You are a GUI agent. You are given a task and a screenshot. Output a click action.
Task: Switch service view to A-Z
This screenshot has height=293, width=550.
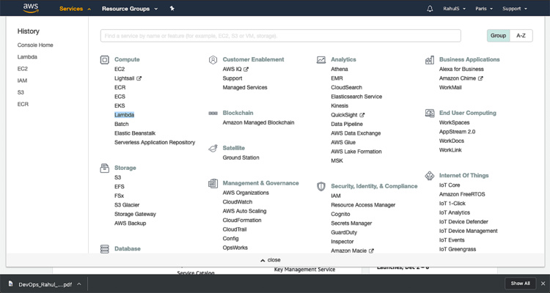[521, 35]
